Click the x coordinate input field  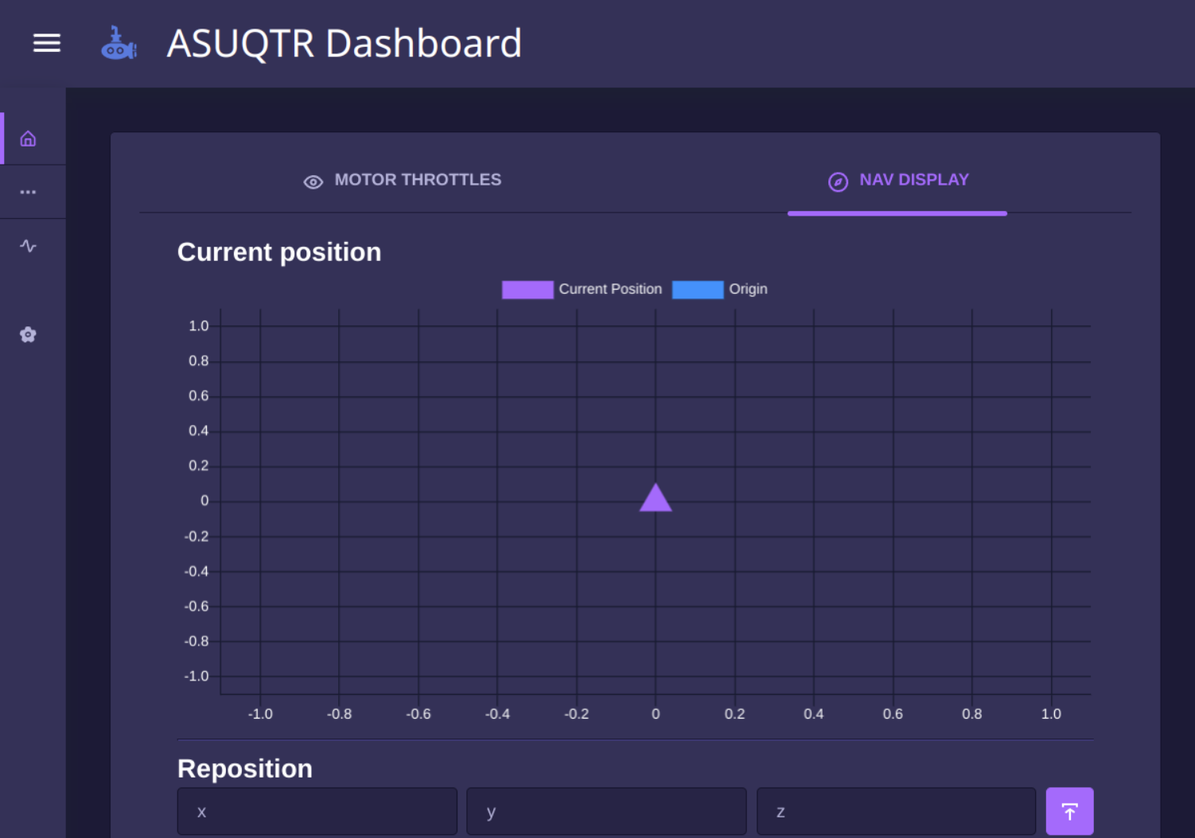(x=317, y=810)
